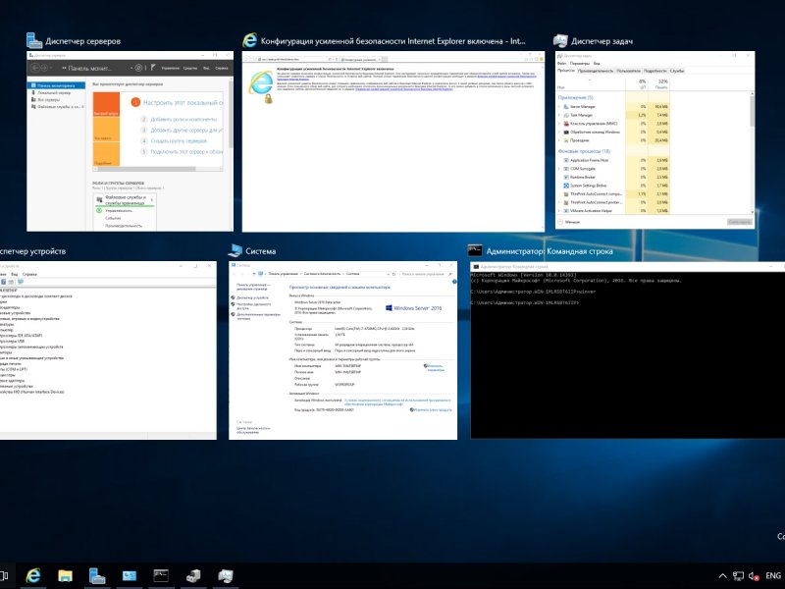The height and width of the screenshot is (589, 785).
Task: Click Windows Server 2016 logo in Система window
Action: click(x=413, y=308)
